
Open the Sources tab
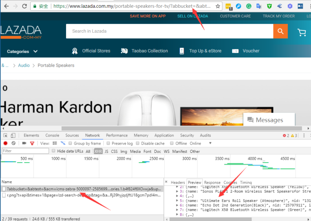(72, 136)
